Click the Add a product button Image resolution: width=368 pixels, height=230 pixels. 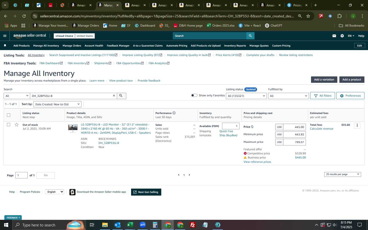coord(352,79)
